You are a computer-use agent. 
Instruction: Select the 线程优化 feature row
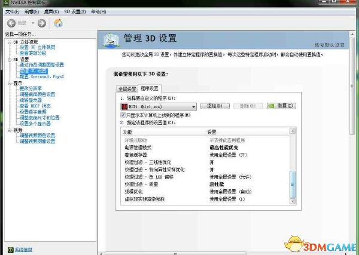pyautogui.click(x=205, y=192)
